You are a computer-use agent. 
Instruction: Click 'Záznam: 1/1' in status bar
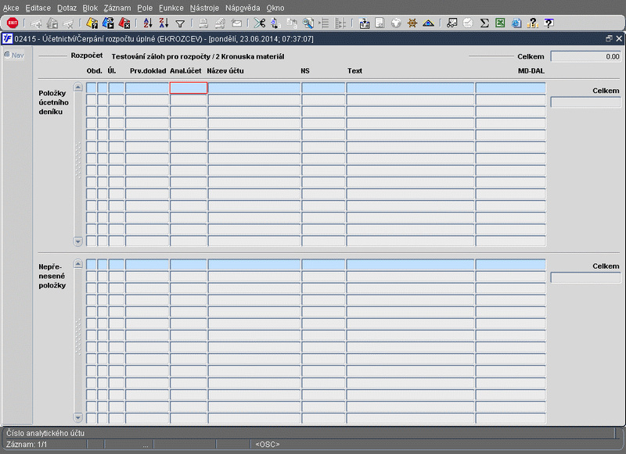pos(27,444)
